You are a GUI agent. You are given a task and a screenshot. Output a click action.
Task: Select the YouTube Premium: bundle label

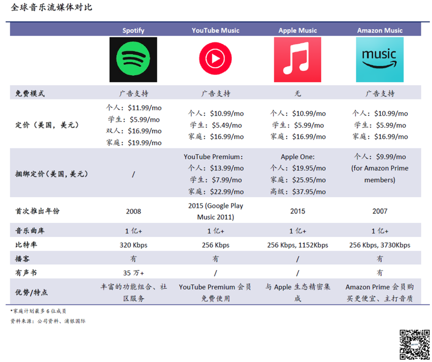click(213, 157)
